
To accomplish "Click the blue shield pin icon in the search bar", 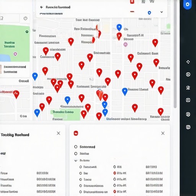I will [149, 13].
